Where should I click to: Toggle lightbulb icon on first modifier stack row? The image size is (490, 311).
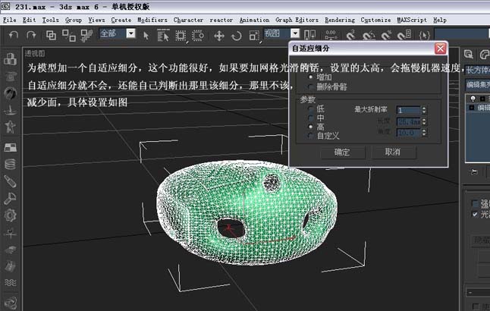pyautogui.click(x=473, y=99)
